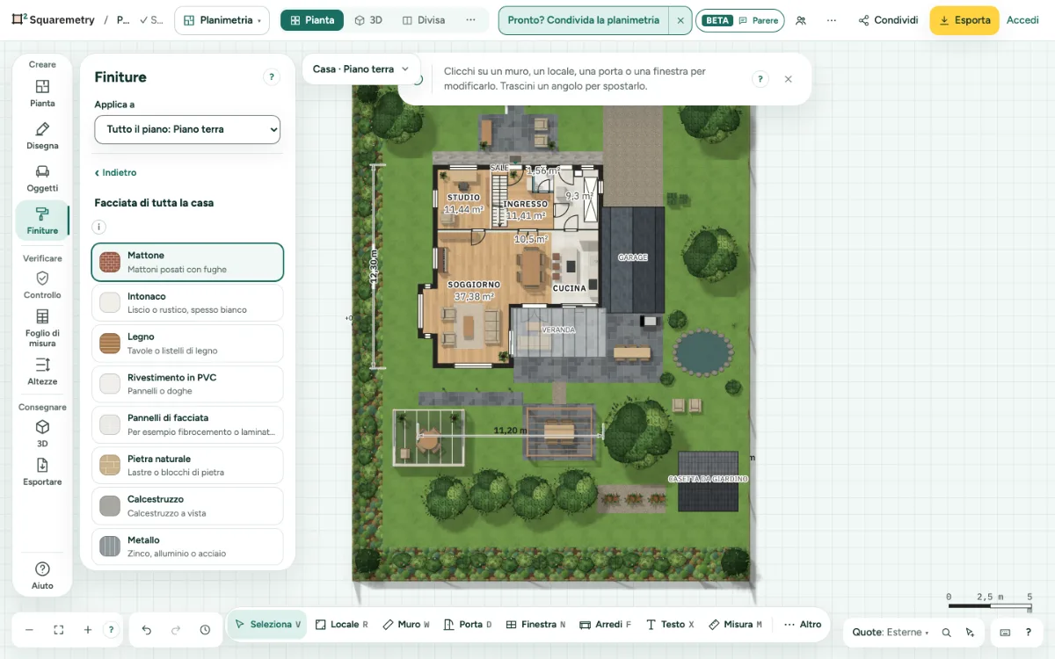This screenshot has width=1055, height=659.
Task: Click the Condividi share button
Action: 888,20
